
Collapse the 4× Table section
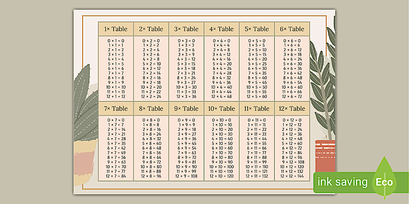click(x=222, y=29)
